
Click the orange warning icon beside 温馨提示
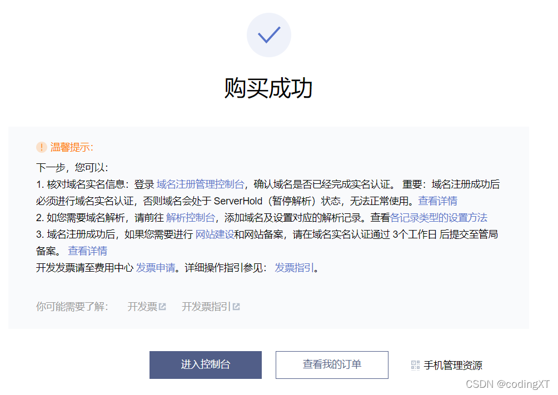(41, 147)
